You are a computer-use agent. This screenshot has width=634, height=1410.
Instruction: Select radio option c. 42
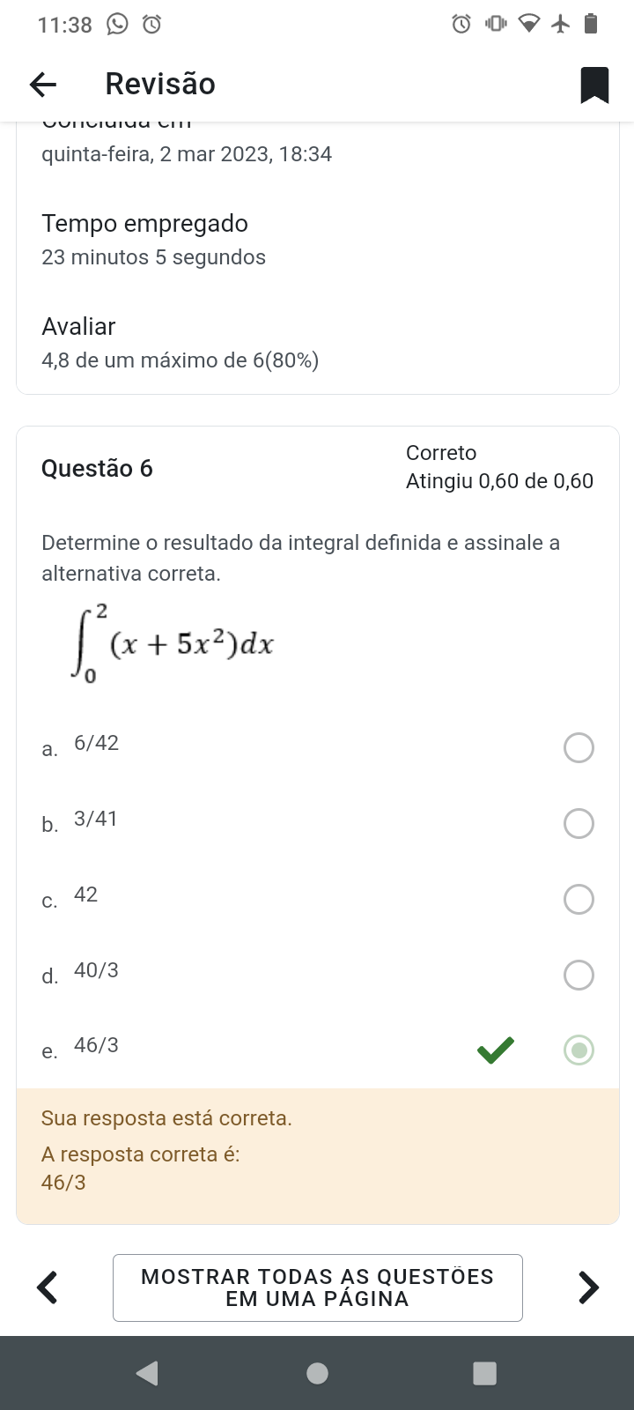click(579, 900)
